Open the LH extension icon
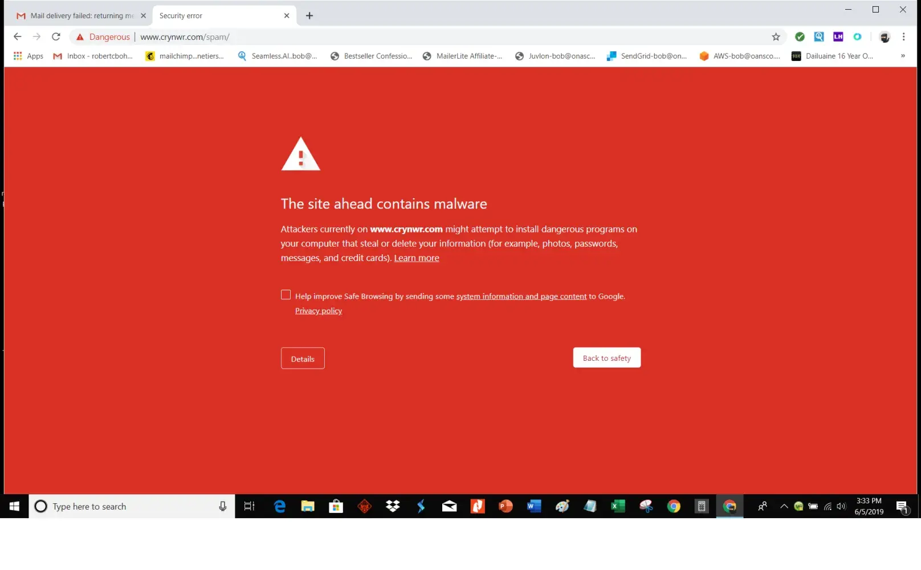921x570 pixels. [x=838, y=36]
